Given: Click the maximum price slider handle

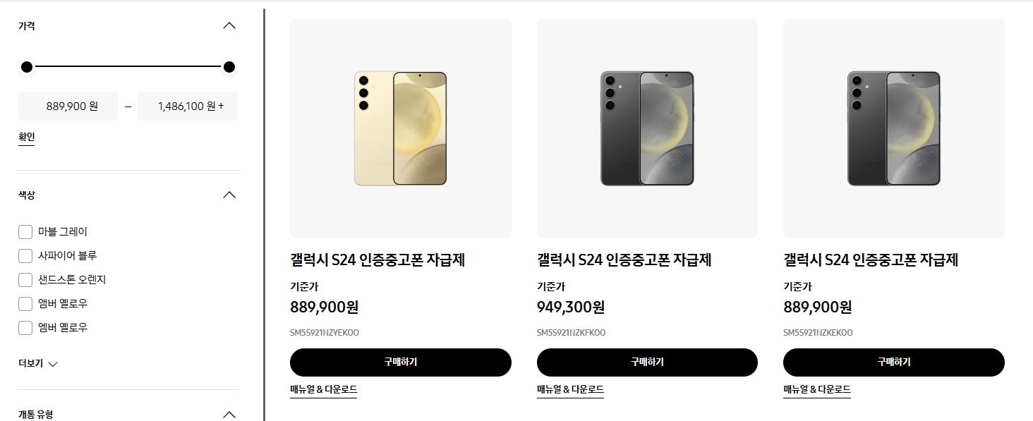Looking at the screenshot, I should point(229,67).
